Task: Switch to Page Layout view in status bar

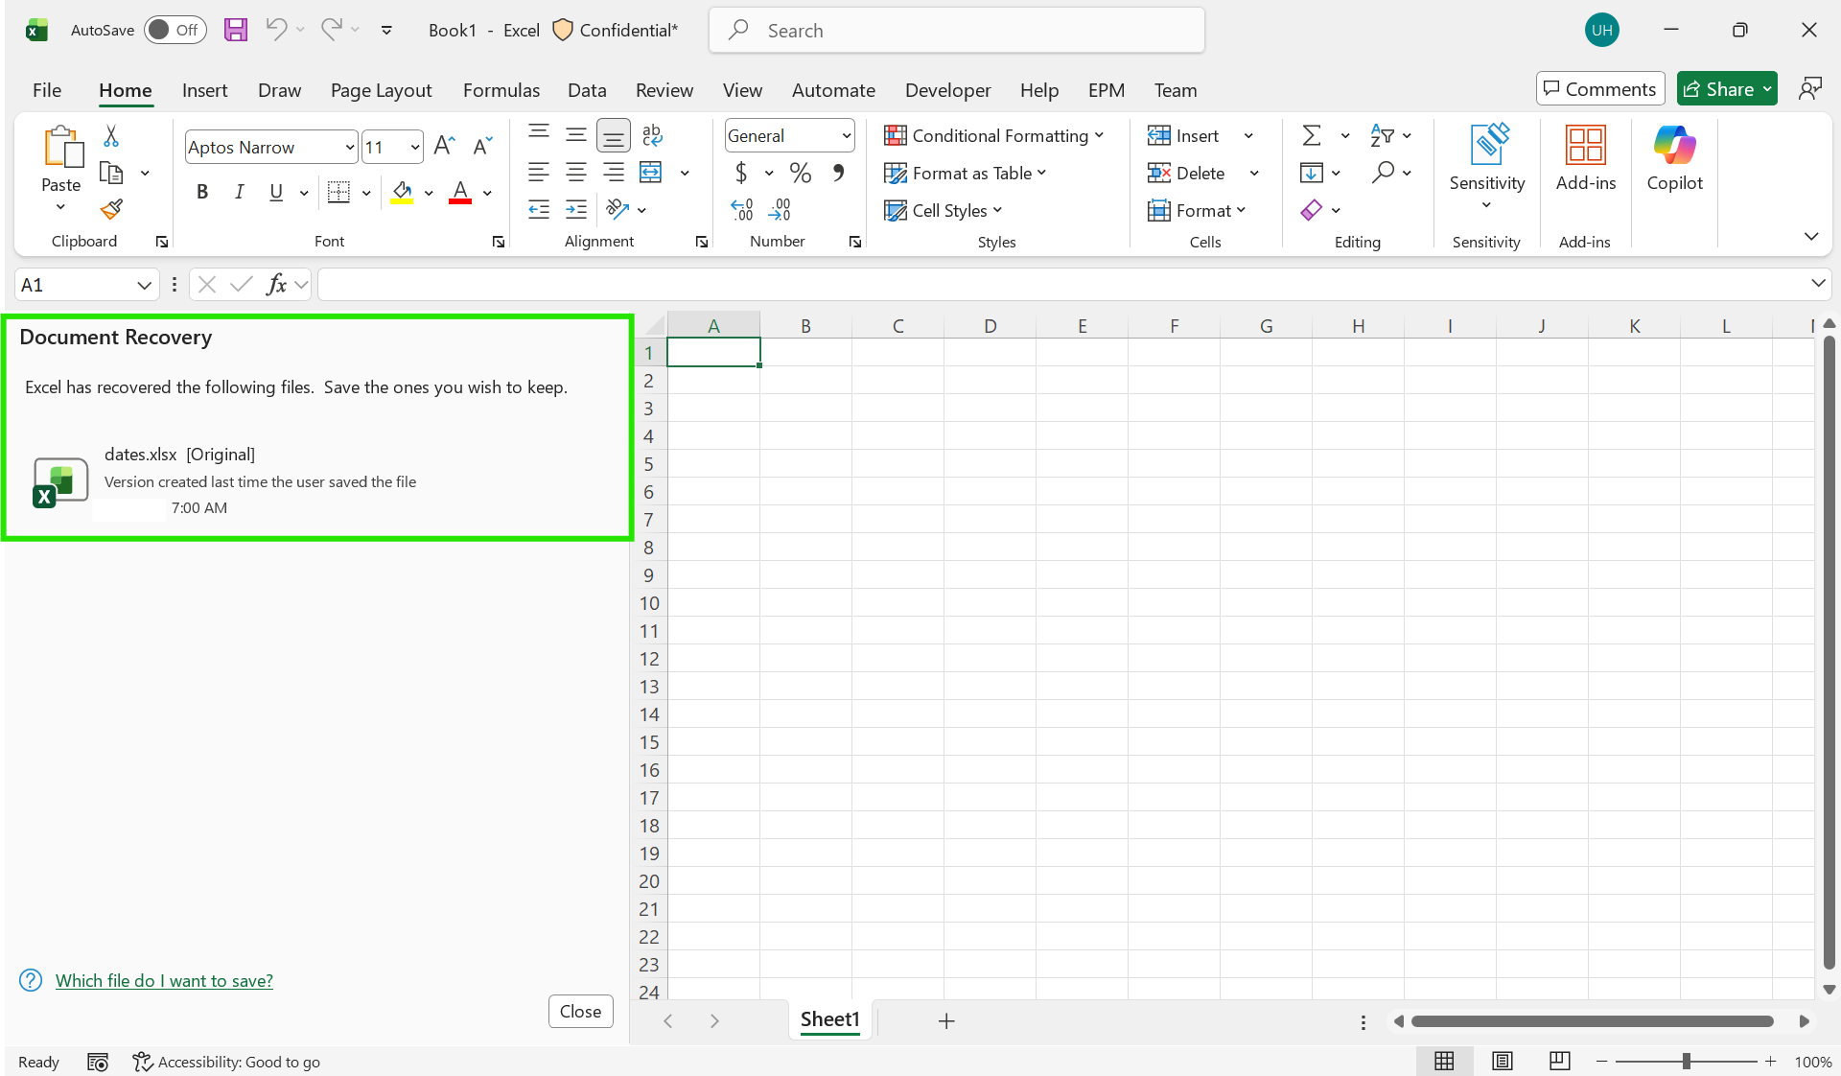Action: tap(1502, 1061)
